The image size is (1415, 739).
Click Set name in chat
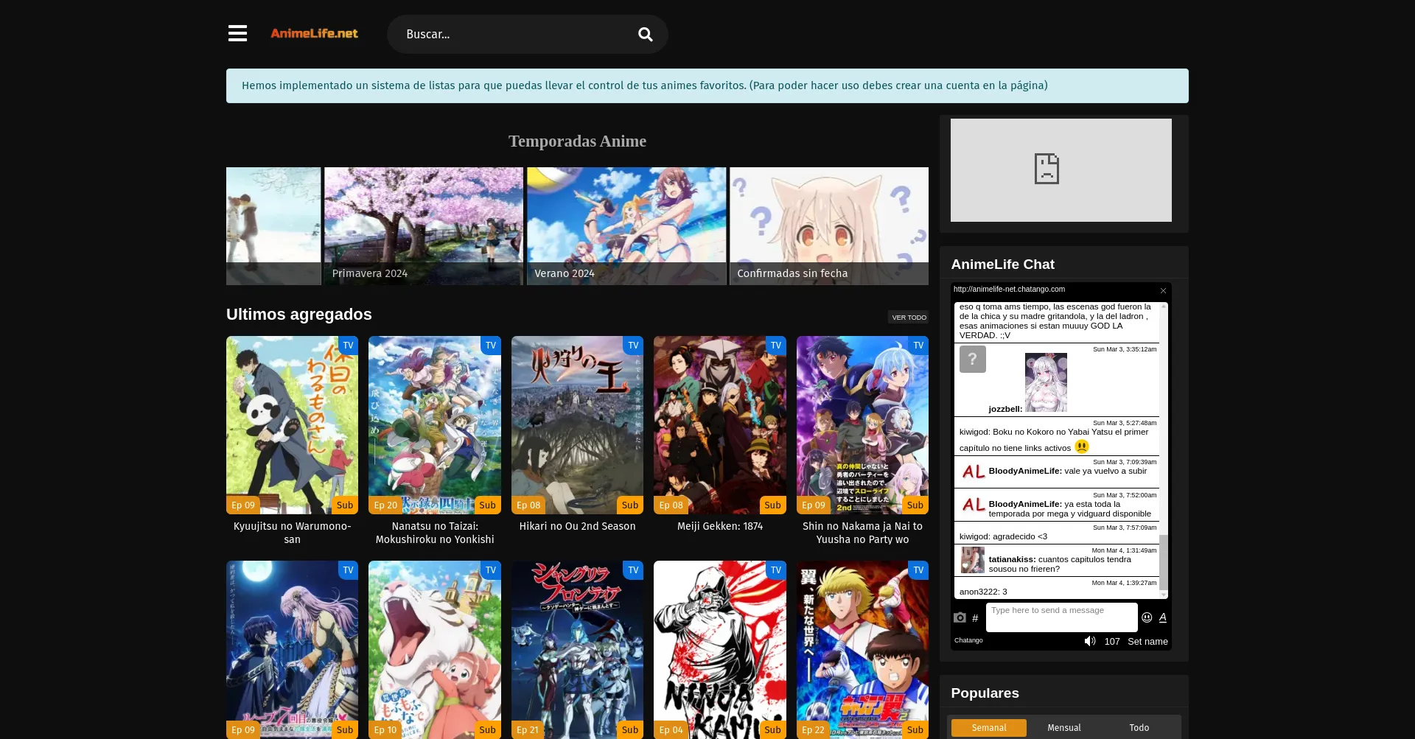[1147, 642]
